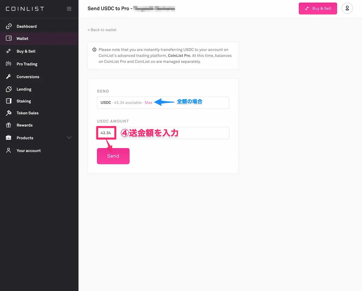
Task: Click the Dashboard link icon
Action: 9,26
